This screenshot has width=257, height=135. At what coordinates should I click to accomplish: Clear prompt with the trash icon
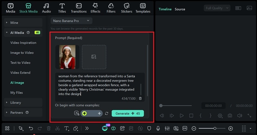click(140, 98)
